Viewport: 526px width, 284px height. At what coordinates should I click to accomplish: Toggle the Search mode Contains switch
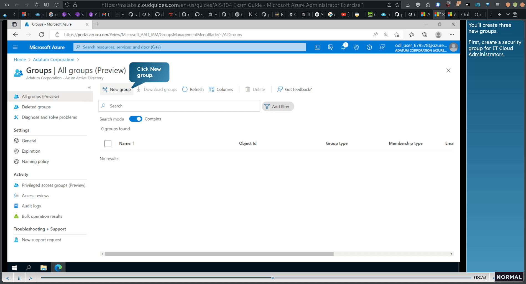(136, 119)
